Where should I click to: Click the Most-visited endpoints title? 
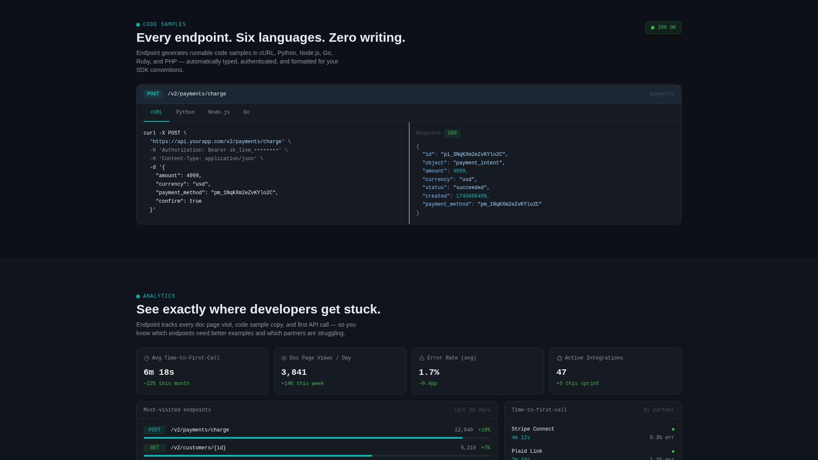tap(177, 410)
